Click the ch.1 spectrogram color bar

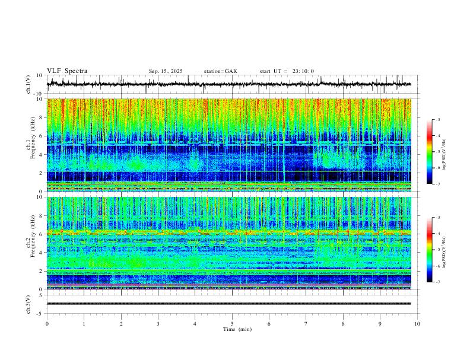[x=429, y=152]
